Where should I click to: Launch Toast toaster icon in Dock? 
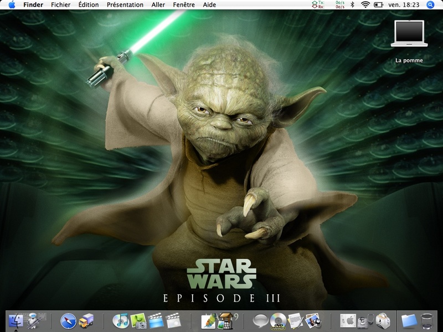tap(383, 321)
